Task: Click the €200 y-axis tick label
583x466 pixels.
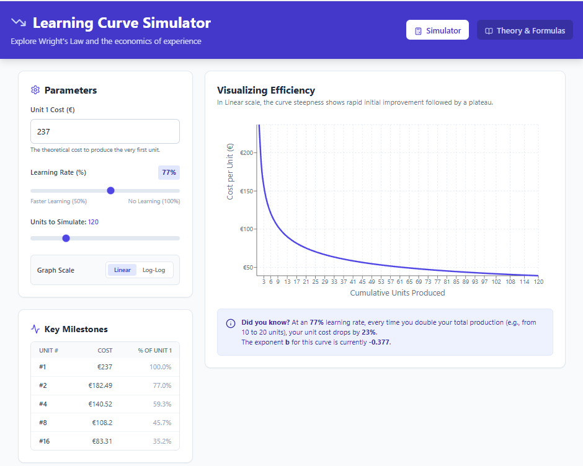Action: (246, 152)
